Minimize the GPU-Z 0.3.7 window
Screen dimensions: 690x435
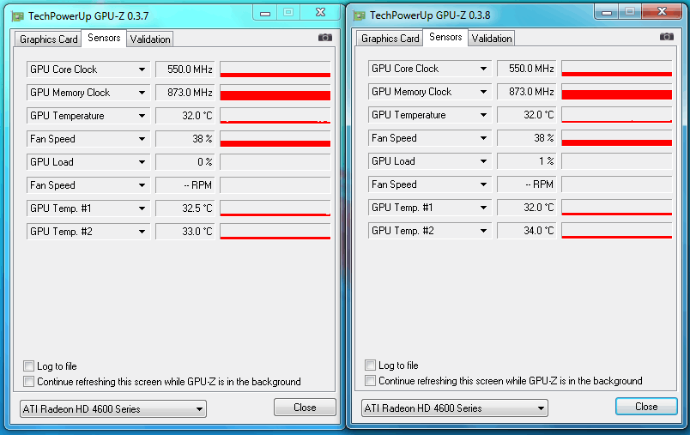click(265, 13)
